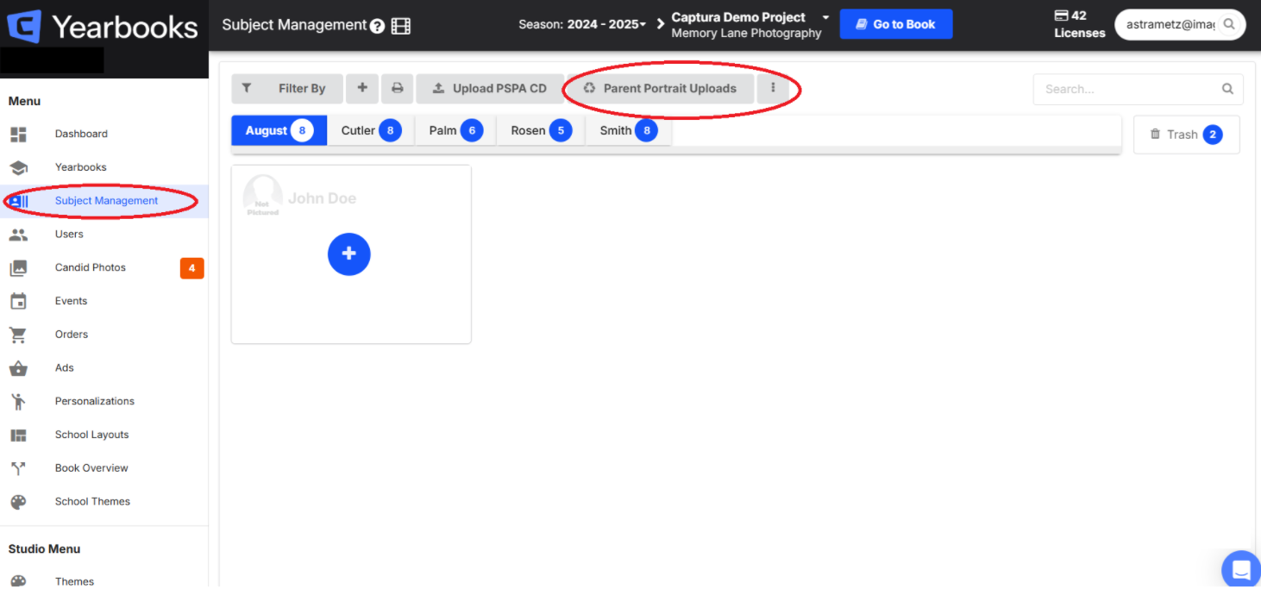
Task: Click the Dashboard grid icon
Action: [18, 135]
